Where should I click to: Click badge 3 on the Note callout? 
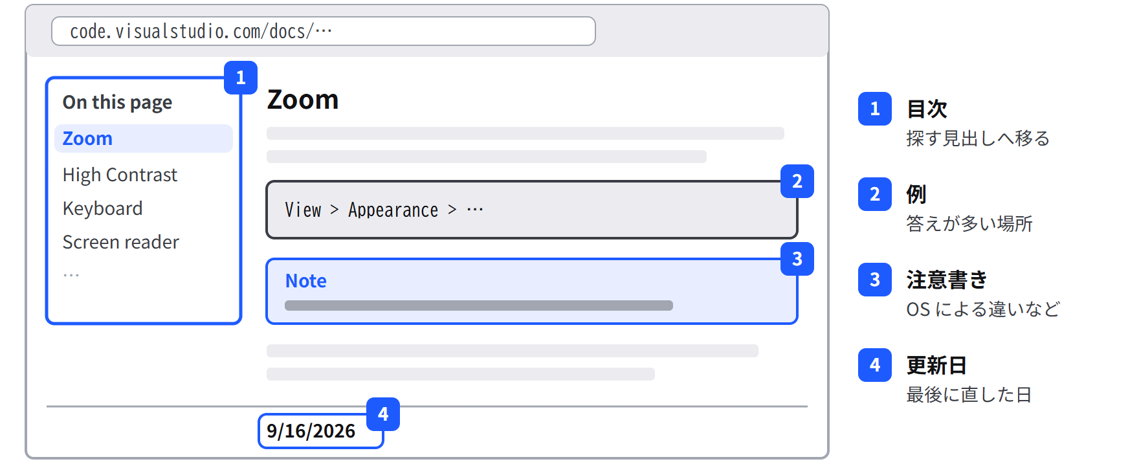[x=797, y=259]
